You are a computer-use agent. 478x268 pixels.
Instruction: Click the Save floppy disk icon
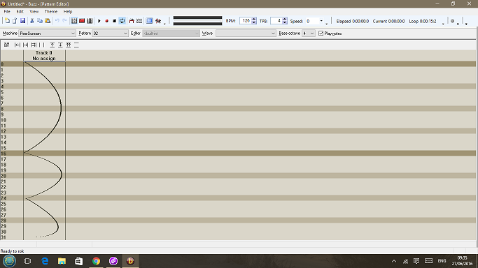pos(22,21)
